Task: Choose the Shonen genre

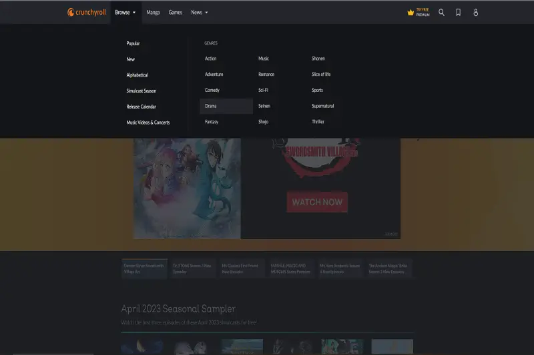Action: click(x=318, y=59)
